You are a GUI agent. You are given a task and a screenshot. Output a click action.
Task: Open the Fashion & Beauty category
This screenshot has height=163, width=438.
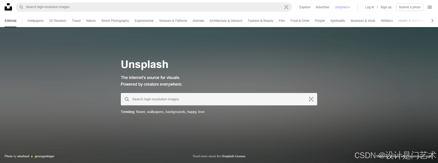pos(261,21)
